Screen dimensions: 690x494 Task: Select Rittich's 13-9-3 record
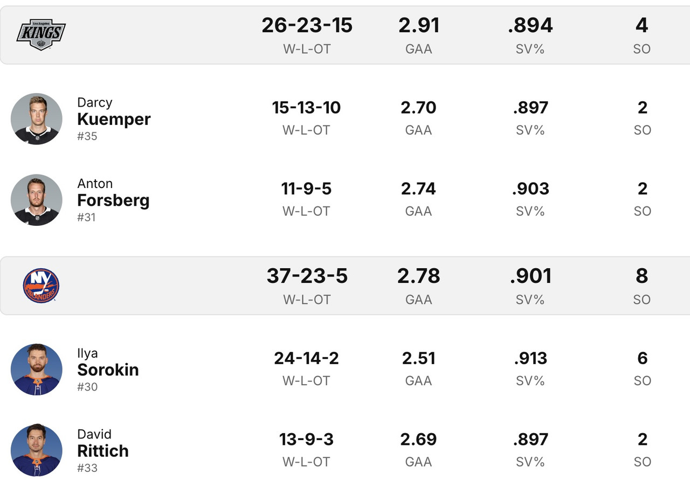pyautogui.click(x=306, y=439)
